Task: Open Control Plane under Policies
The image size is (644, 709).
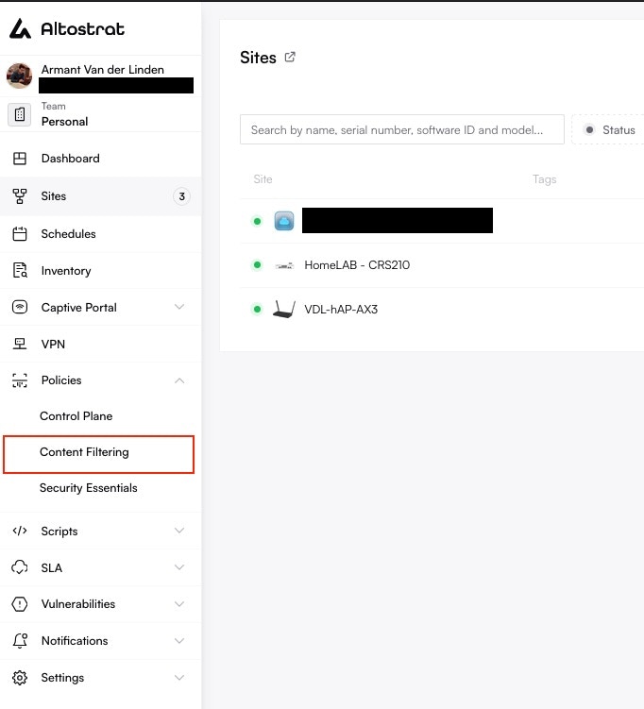Action: pyautogui.click(x=76, y=416)
